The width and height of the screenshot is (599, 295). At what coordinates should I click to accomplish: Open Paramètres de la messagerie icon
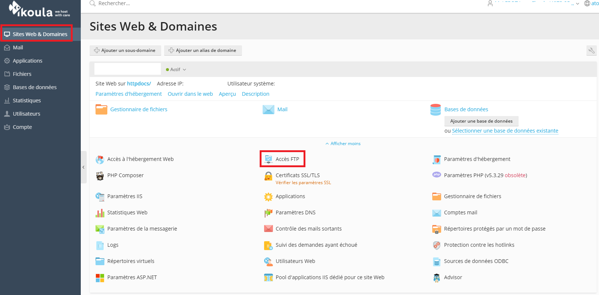tap(100, 229)
